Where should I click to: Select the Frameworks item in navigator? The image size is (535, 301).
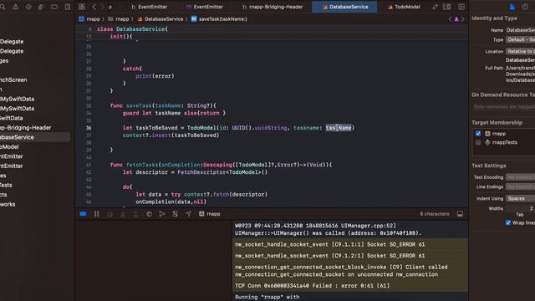pyautogui.click(x=8, y=204)
